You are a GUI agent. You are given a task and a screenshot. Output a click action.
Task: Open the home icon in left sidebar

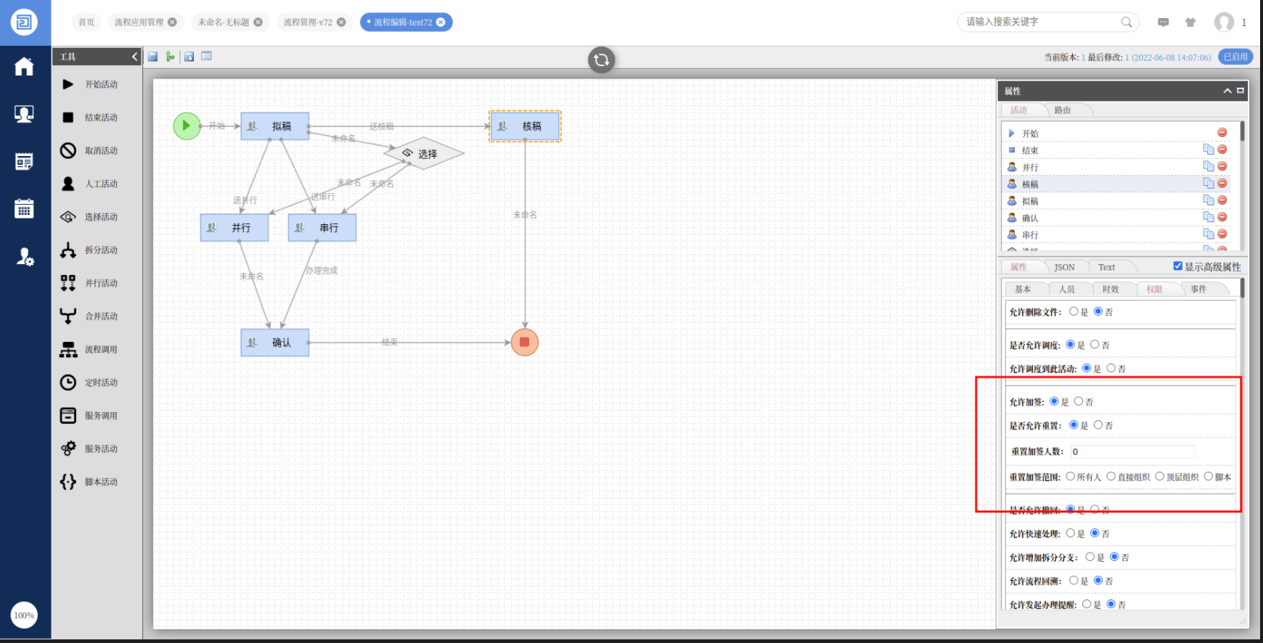click(x=24, y=67)
